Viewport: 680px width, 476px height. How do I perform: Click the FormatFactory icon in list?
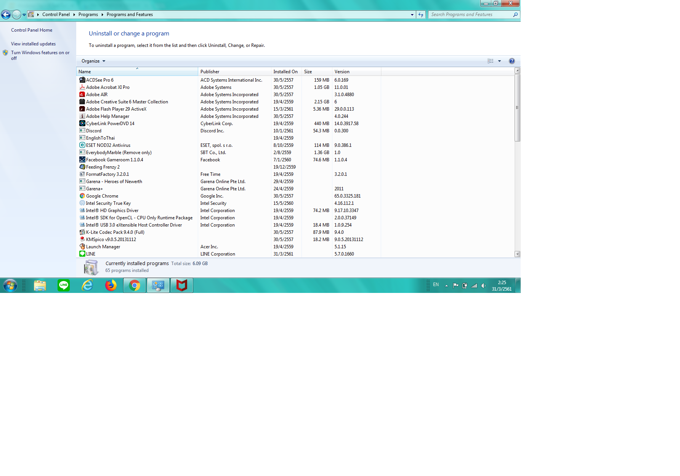coord(82,174)
